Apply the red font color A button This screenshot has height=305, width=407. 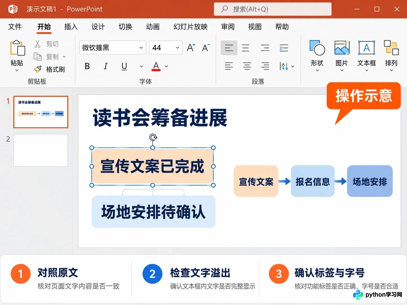[156, 66]
